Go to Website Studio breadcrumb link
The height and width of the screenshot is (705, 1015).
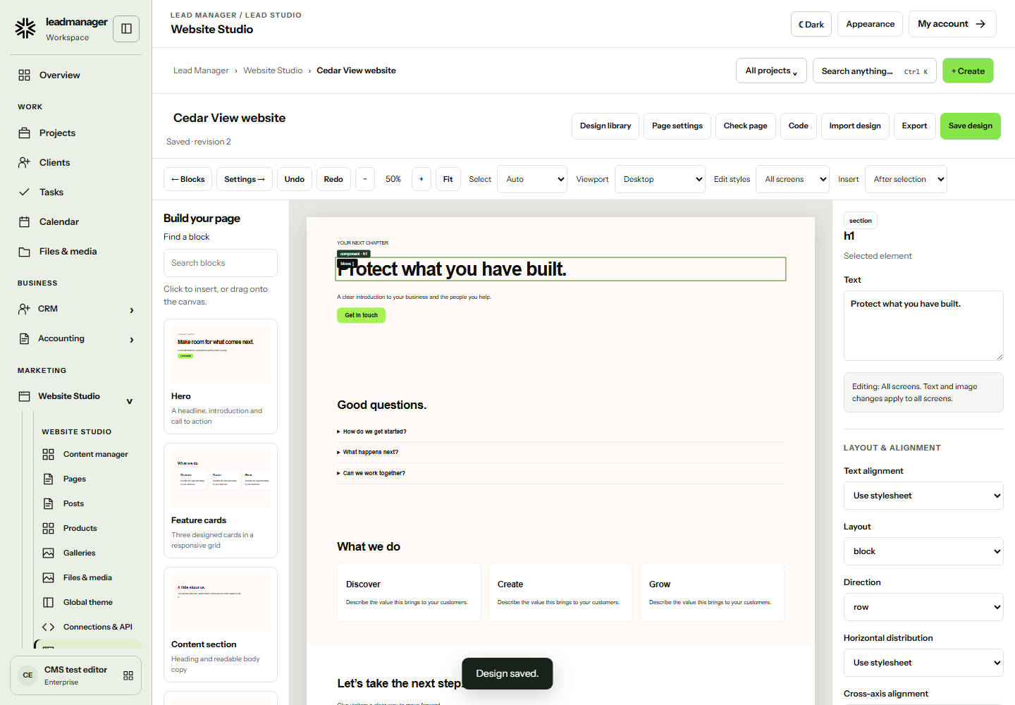pos(273,70)
